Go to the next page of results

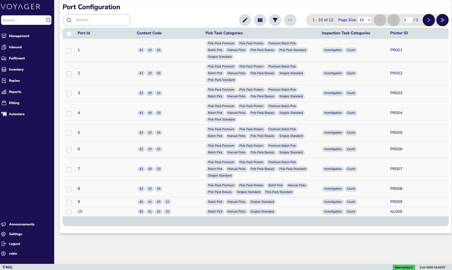(x=429, y=20)
